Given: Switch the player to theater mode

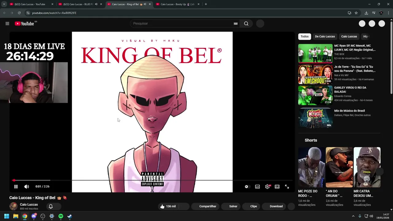Looking at the screenshot, I should pos(277,187).
